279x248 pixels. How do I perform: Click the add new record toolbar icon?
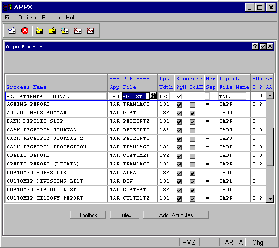coord(39,31)
